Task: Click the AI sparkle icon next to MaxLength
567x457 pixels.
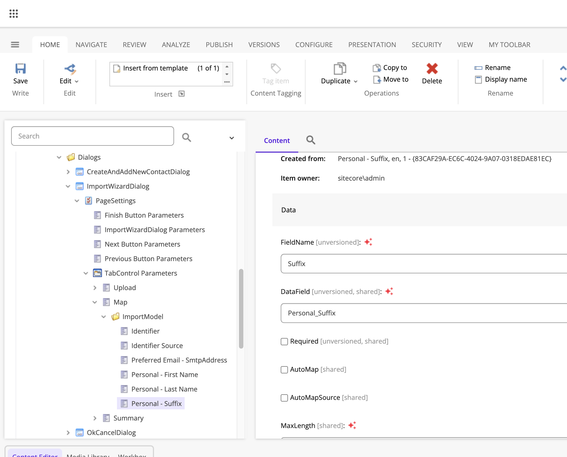Action: click(352, 425)
